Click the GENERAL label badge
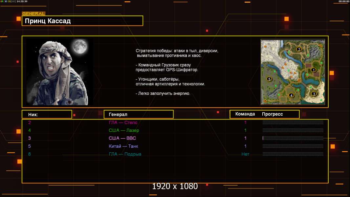 coord(33,13)
